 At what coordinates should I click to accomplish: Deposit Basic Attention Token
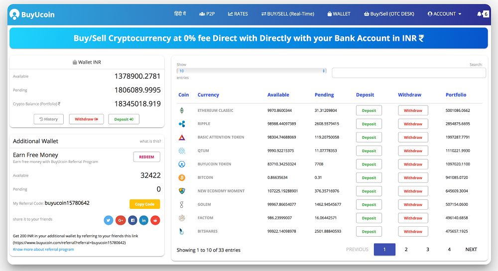point(369,137)
